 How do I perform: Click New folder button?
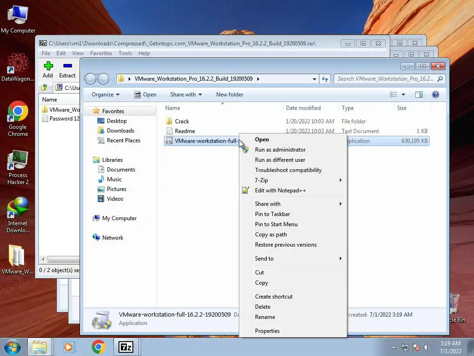tap(230, 95)
